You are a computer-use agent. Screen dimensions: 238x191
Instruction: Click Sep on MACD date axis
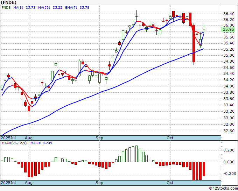click(x=99, y=183)
